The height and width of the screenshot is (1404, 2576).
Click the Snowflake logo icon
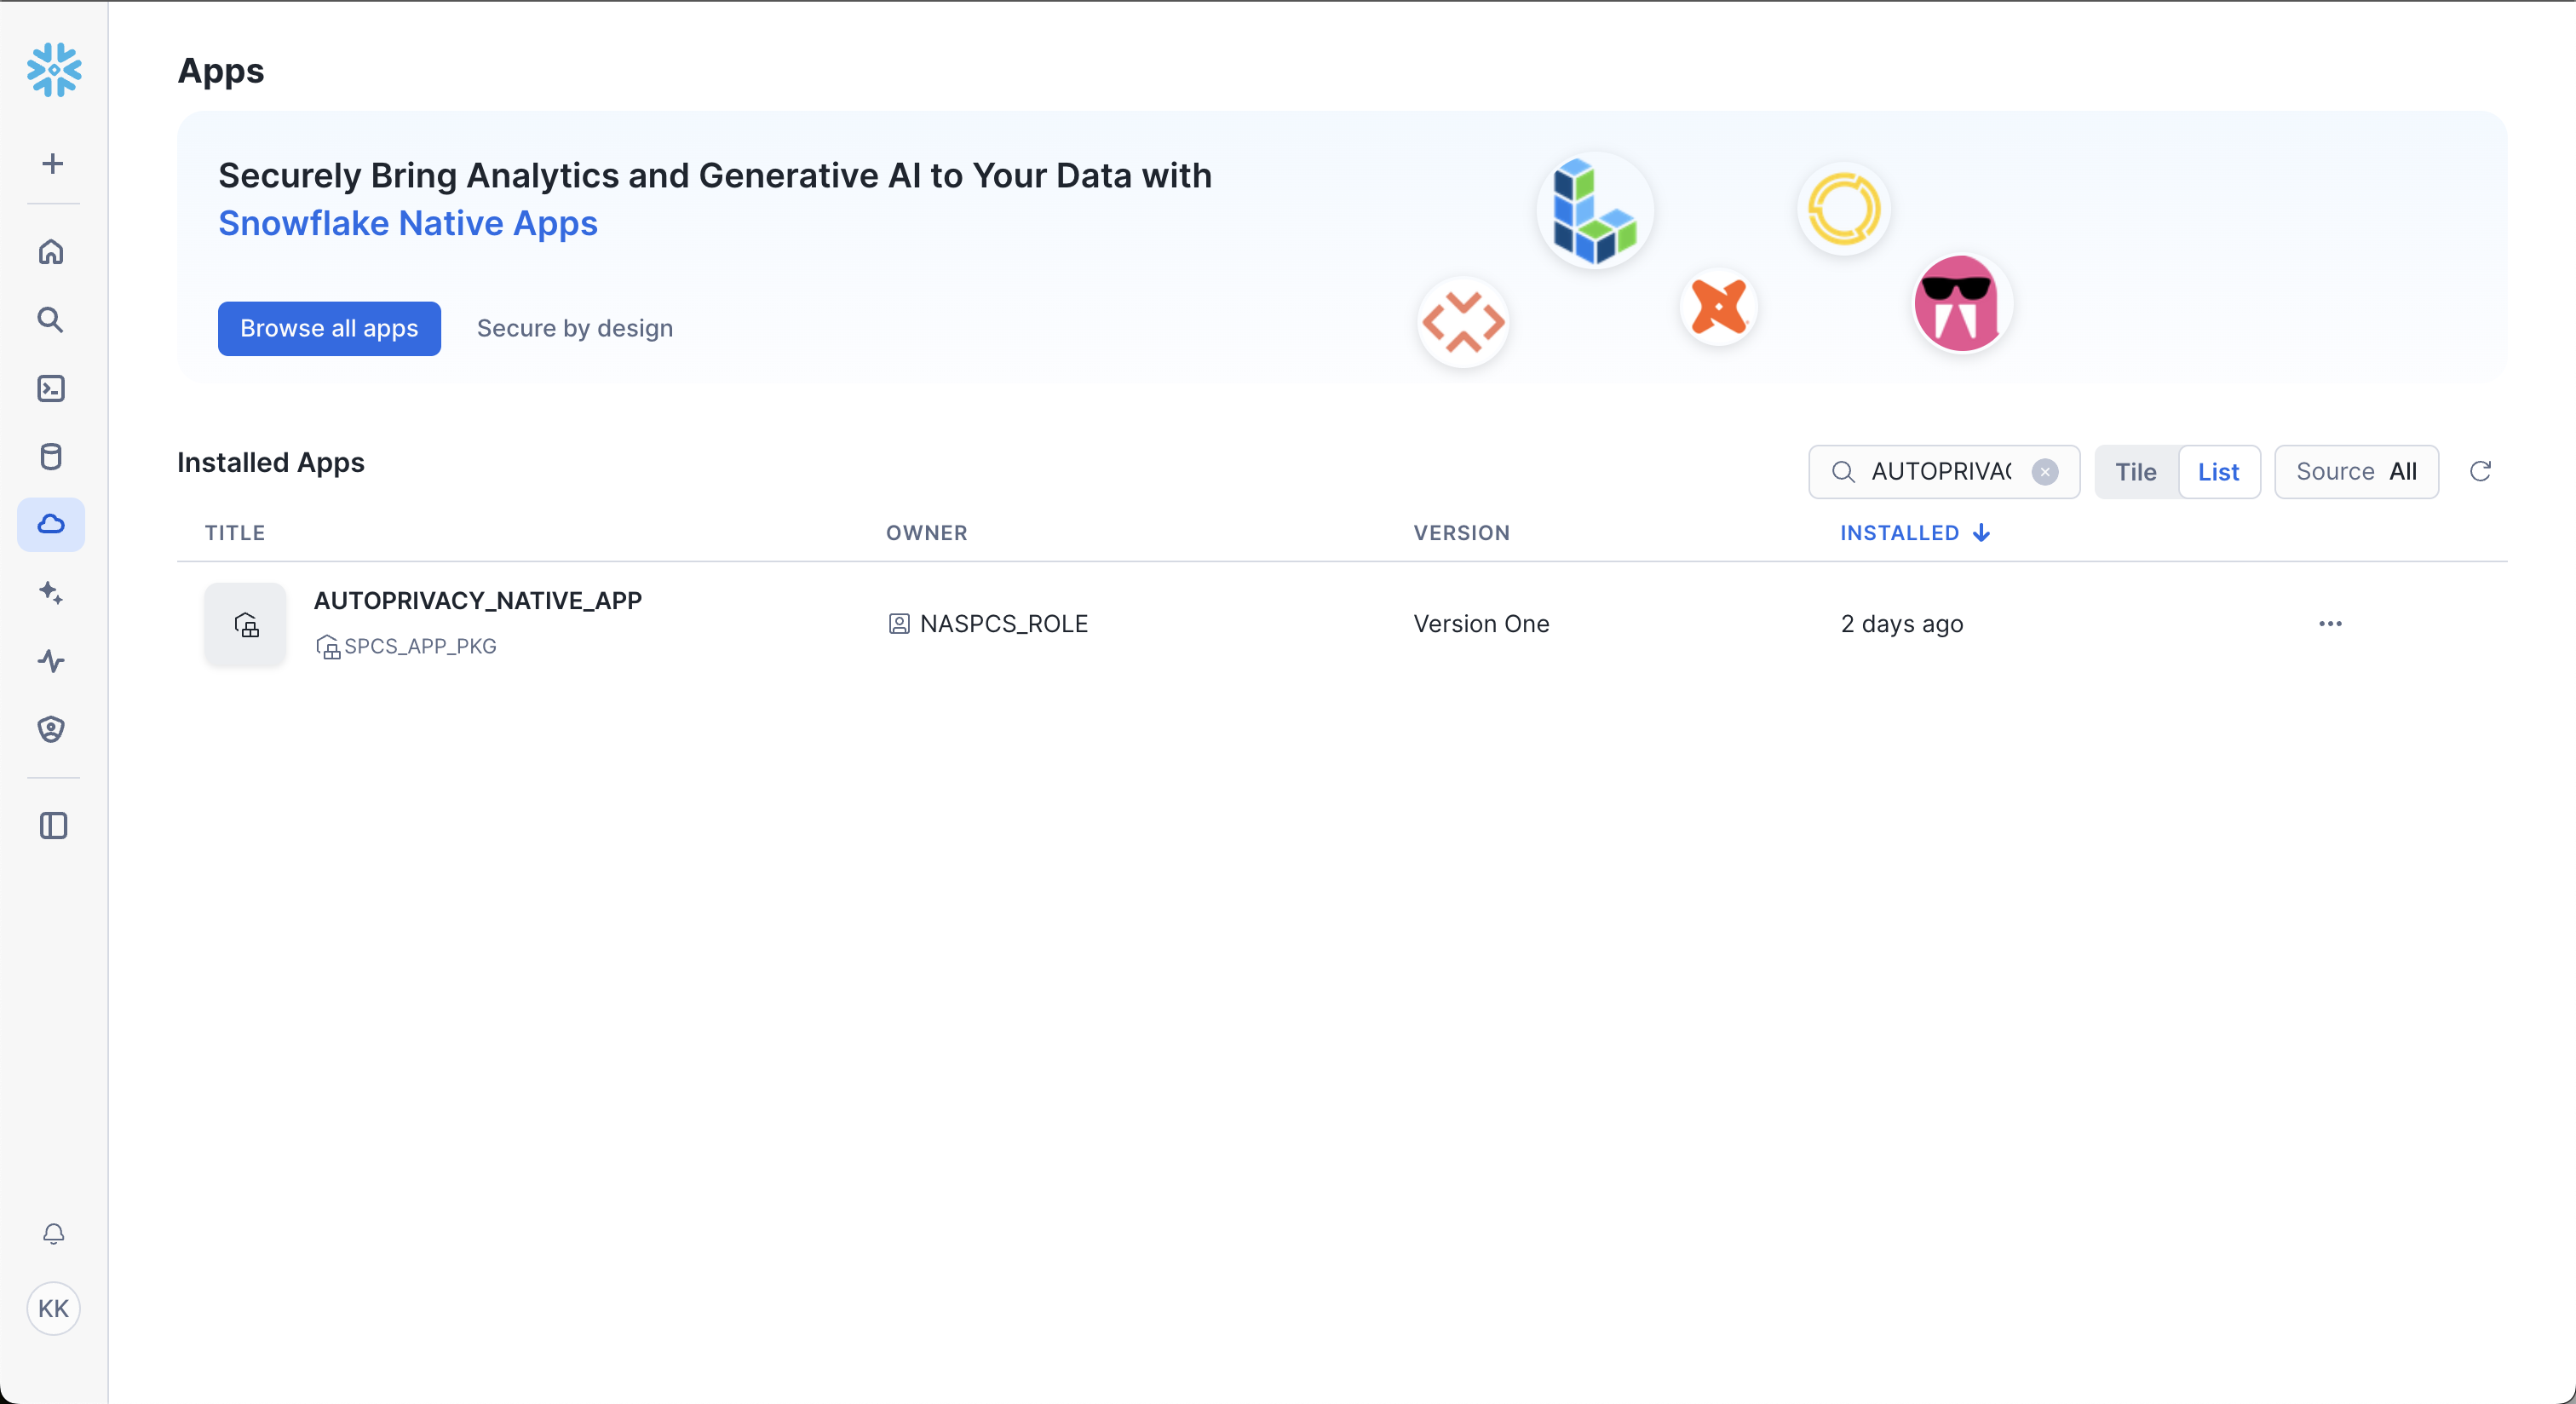click(54, 69)
